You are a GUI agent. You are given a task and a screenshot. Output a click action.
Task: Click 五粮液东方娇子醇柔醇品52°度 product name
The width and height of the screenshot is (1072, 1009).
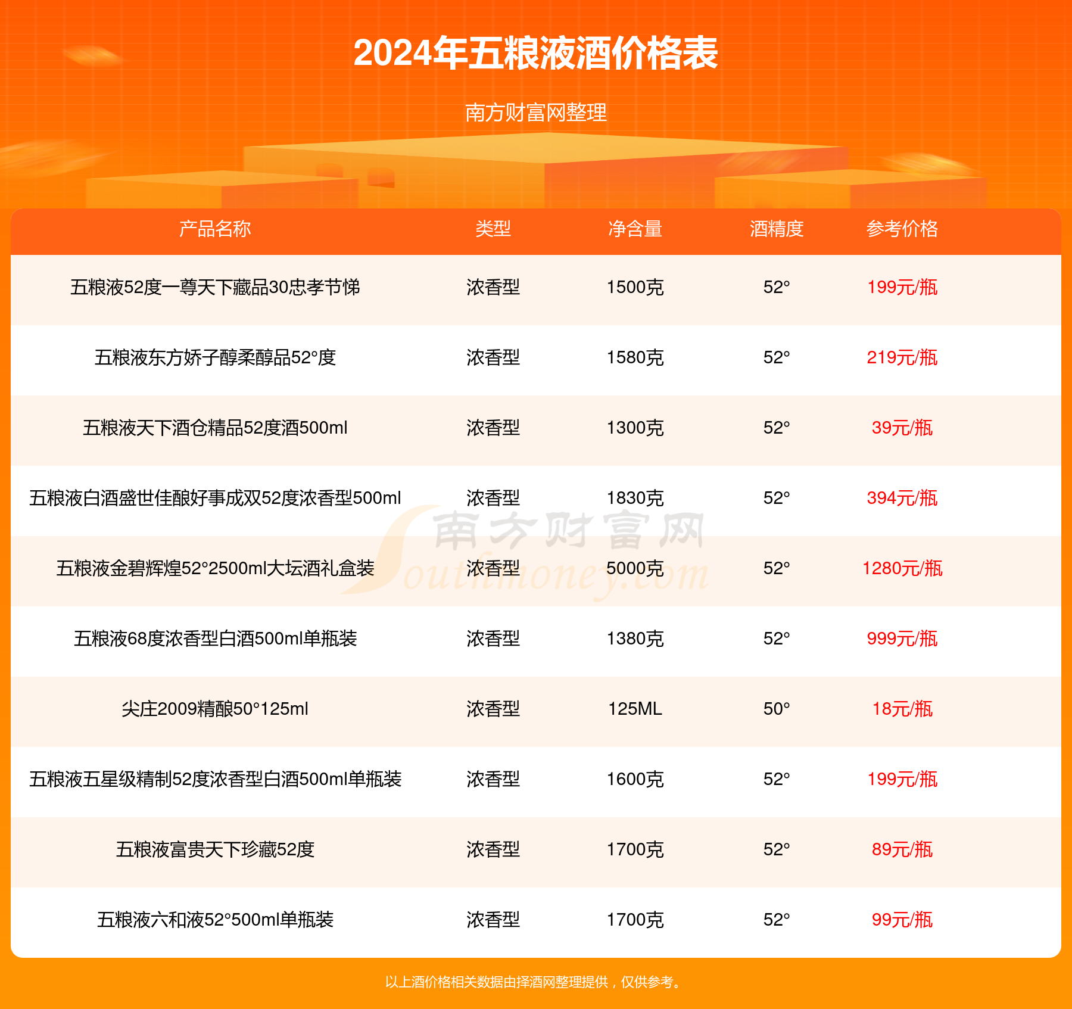coord(215,358)
